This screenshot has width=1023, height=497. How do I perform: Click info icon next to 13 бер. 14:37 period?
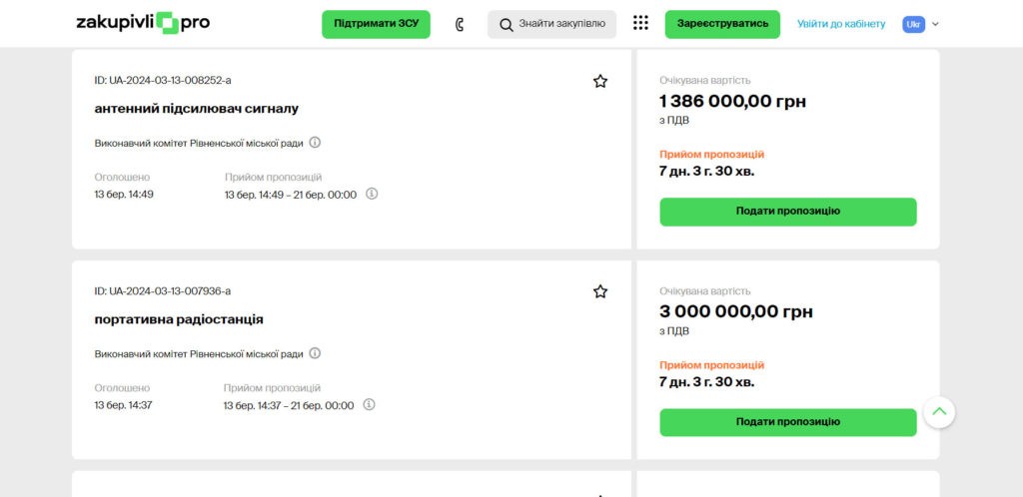click(369, 405)
